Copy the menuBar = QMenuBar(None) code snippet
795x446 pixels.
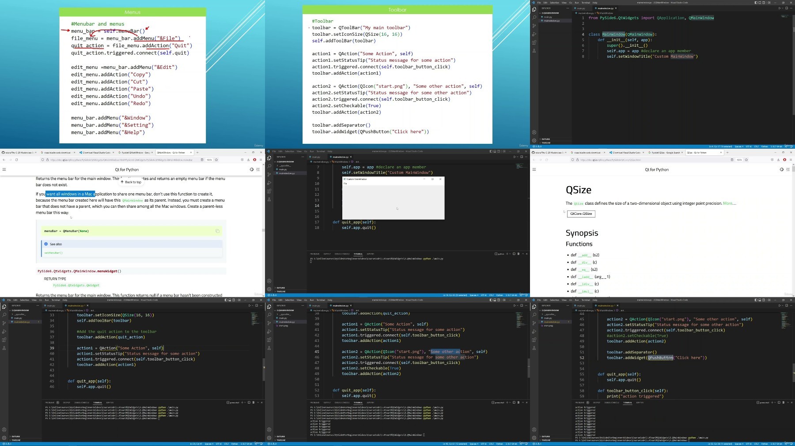click(217, 231)
